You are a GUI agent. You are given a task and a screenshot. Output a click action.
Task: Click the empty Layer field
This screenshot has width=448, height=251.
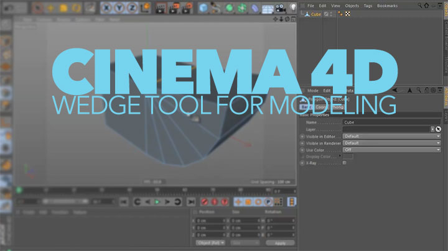click(x=386, y=129)
